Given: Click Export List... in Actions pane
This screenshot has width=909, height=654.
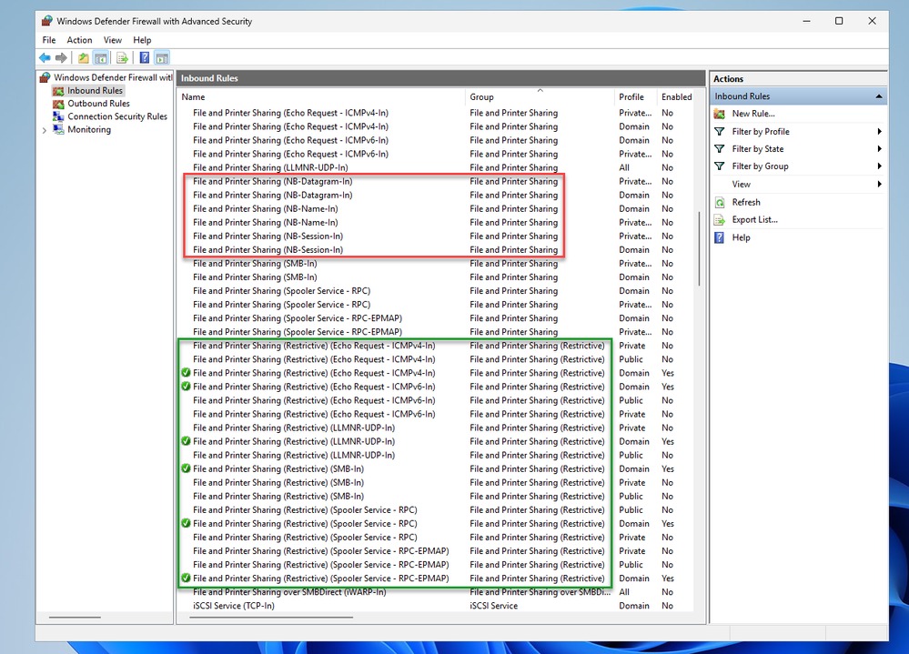Looking at the screenshot, I should pos(754,219).
